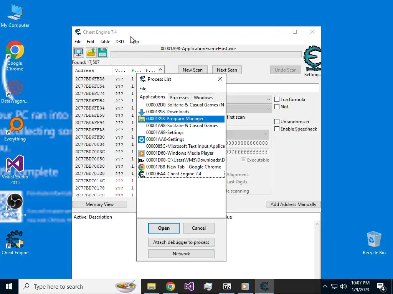Open DataWagon desktop shortcut

pyautogui.click(x=15, y=92)
